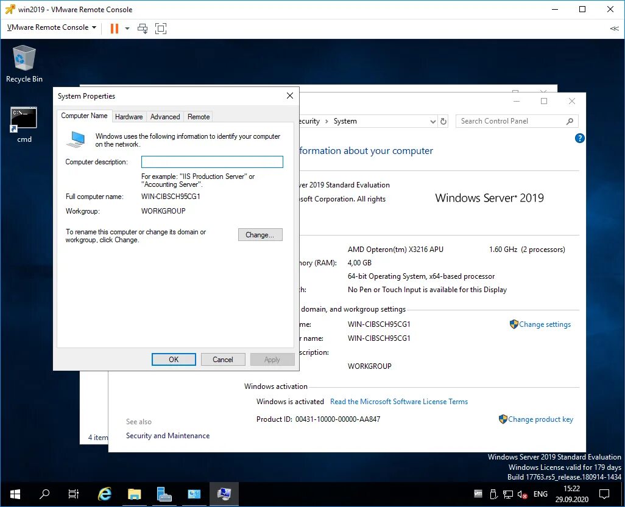
Task: Switch to the Hardware tab
Action: (x=129, y=116)
